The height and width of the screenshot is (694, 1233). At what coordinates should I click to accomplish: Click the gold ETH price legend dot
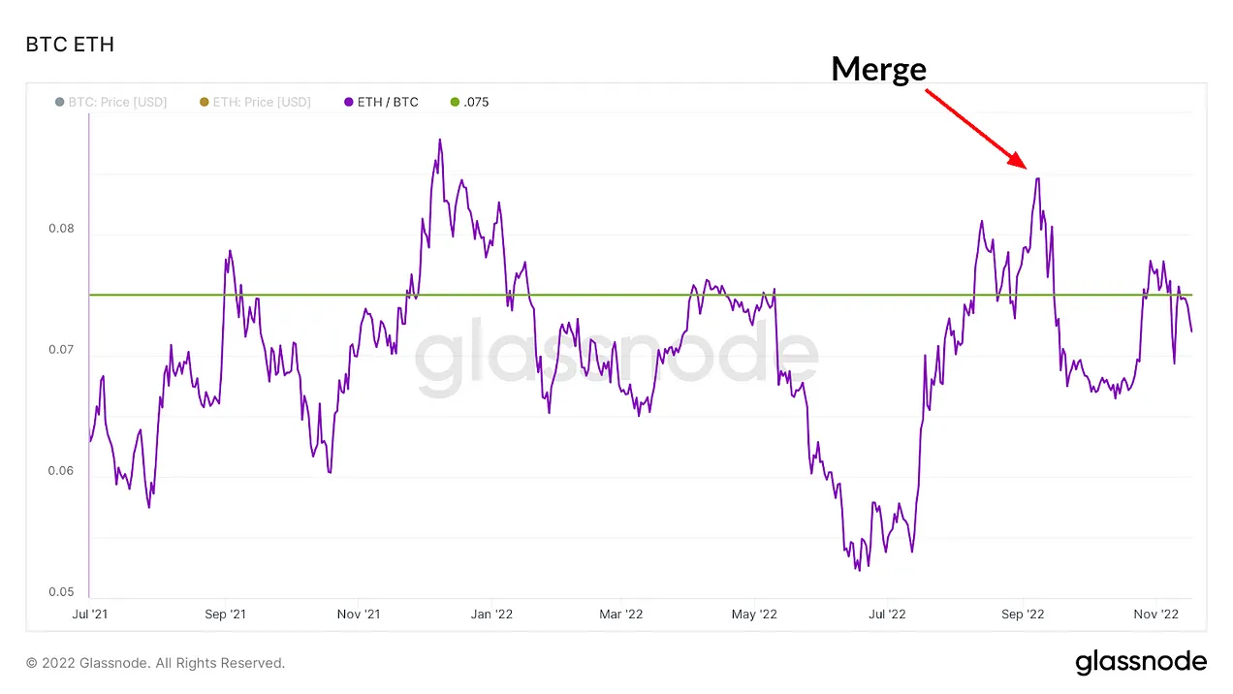(x=205, y=102)
